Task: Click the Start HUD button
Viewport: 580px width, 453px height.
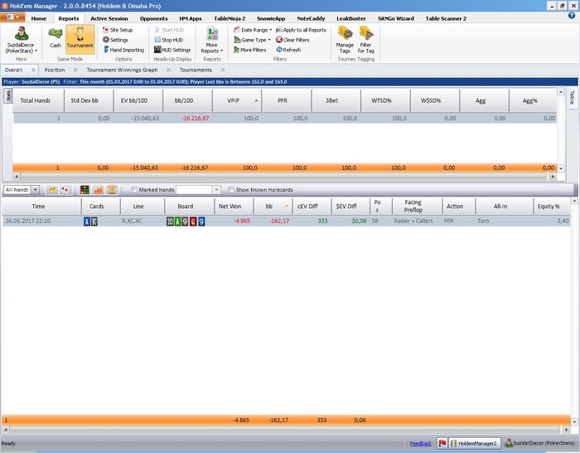Action: coord(169,30)
